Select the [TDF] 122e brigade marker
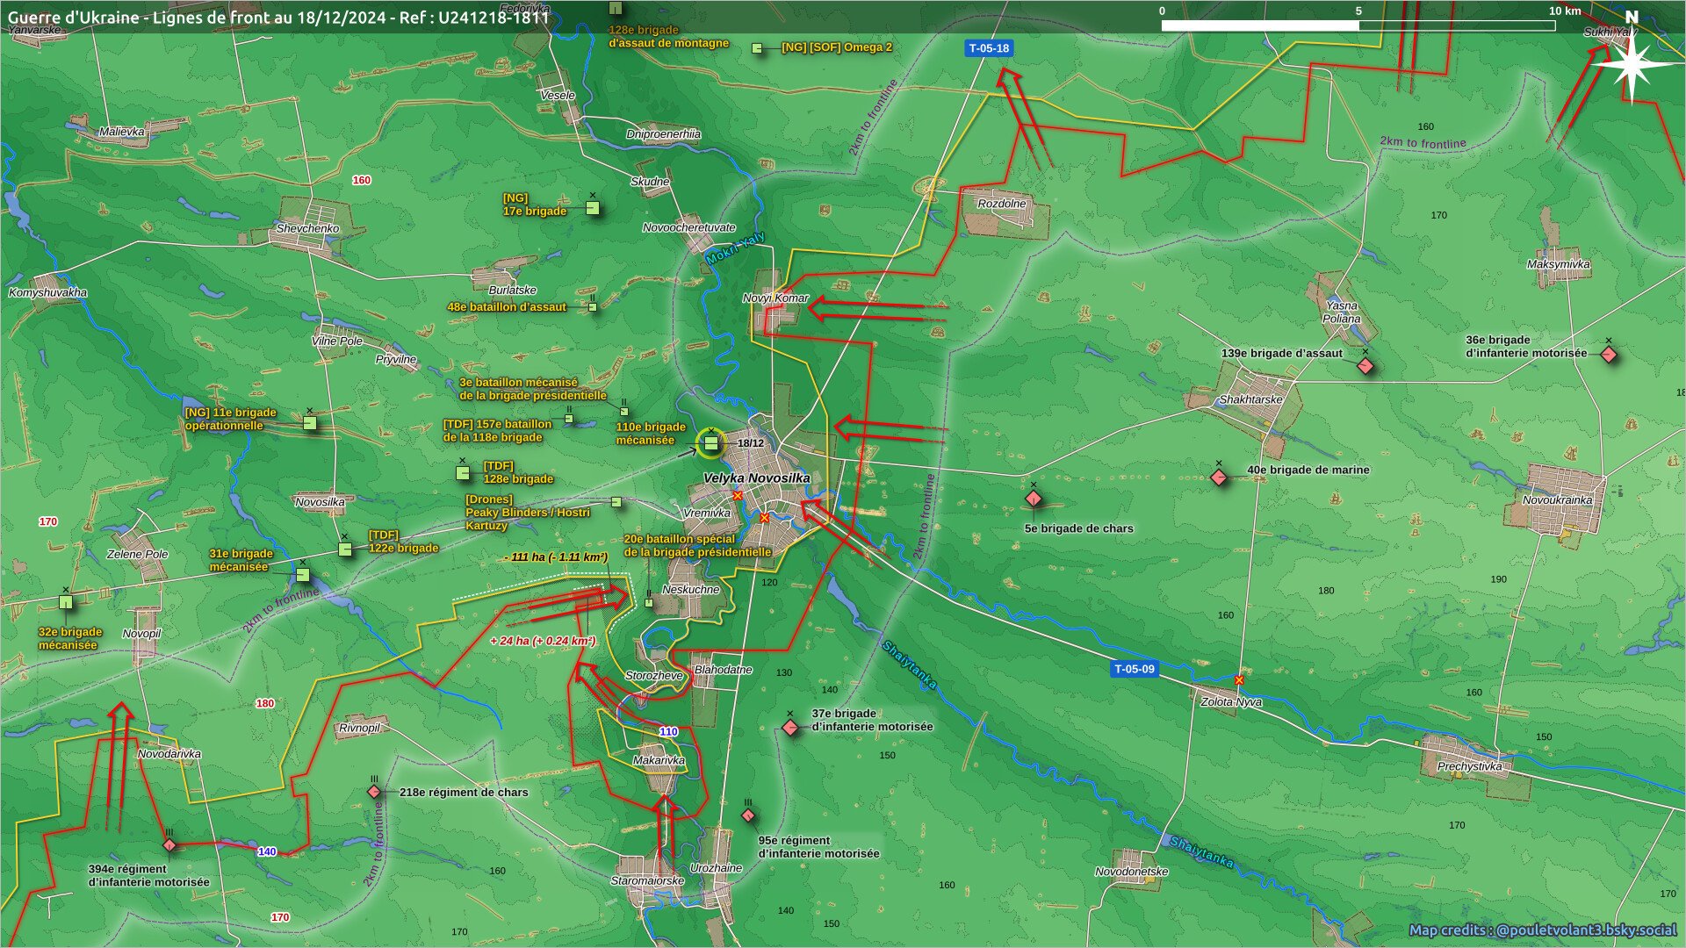This screenshot has height=948, width=1686. [x=345, y=549]
